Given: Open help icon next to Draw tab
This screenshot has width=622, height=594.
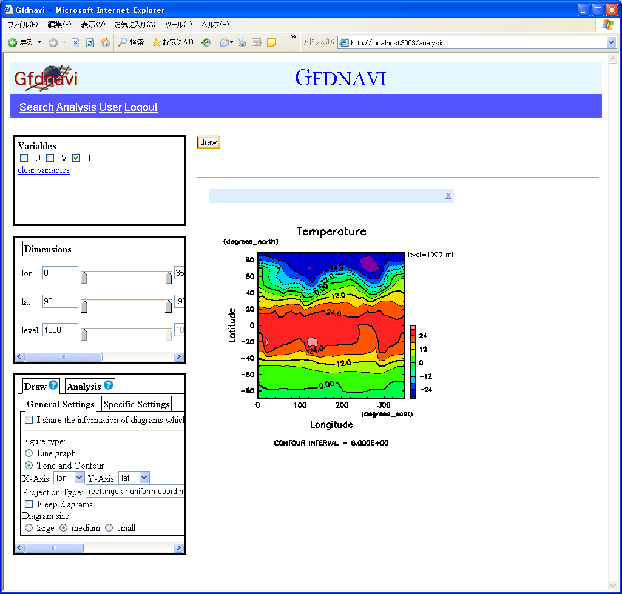Looking at the screenshot, I should pyautogui.click(x=53, y=385).
